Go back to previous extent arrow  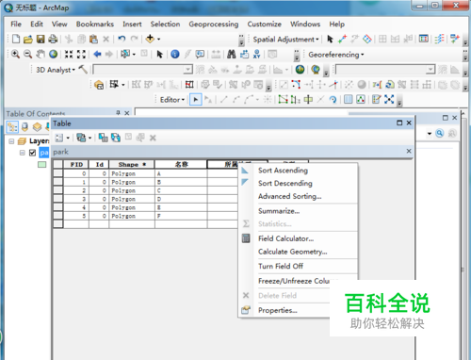coord(97,54)
